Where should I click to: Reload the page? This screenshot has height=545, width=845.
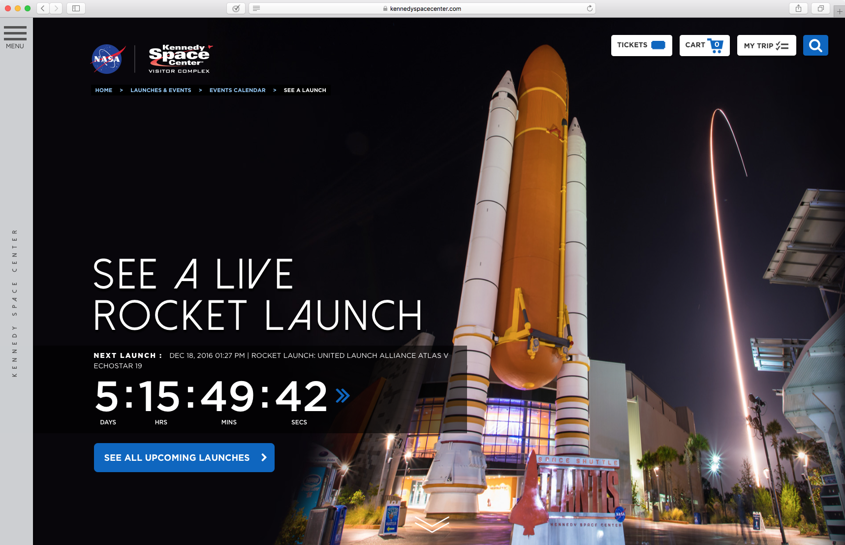(x=590, y=8)
